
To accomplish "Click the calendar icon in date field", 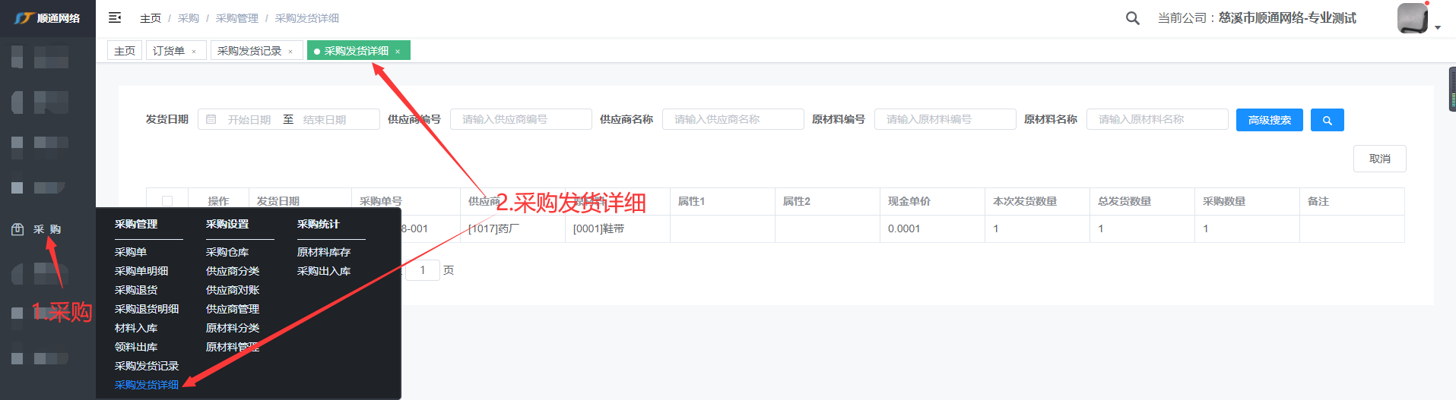I will tap(211, 120).
